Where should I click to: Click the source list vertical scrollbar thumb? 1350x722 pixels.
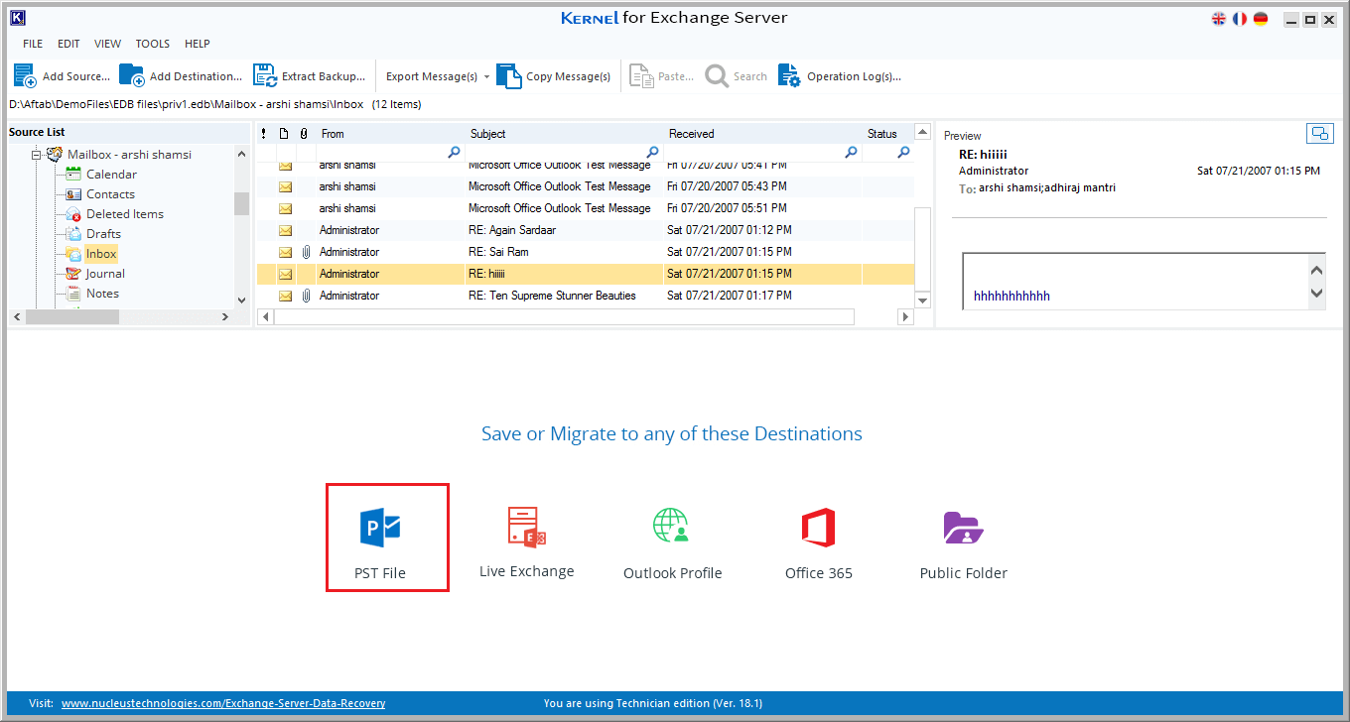[x=241, y=203]
